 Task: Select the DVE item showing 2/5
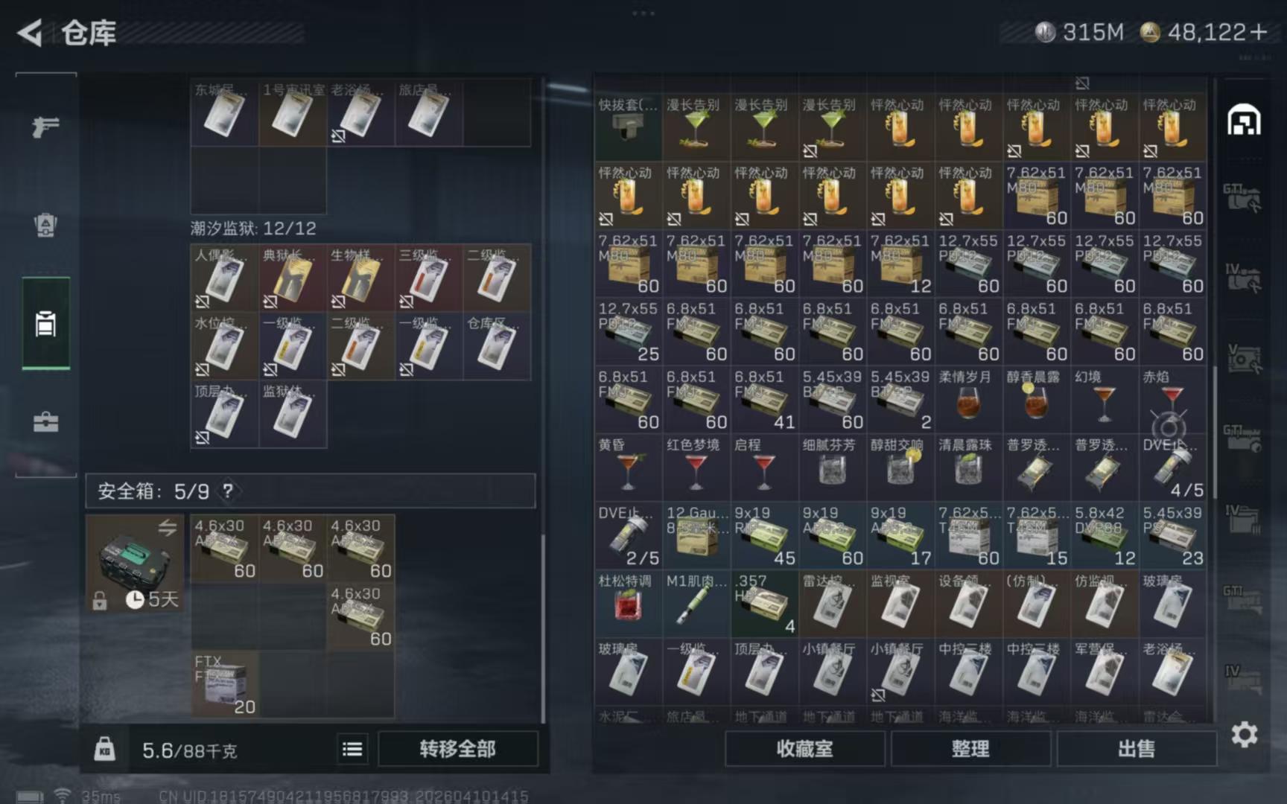pos(628,536)
